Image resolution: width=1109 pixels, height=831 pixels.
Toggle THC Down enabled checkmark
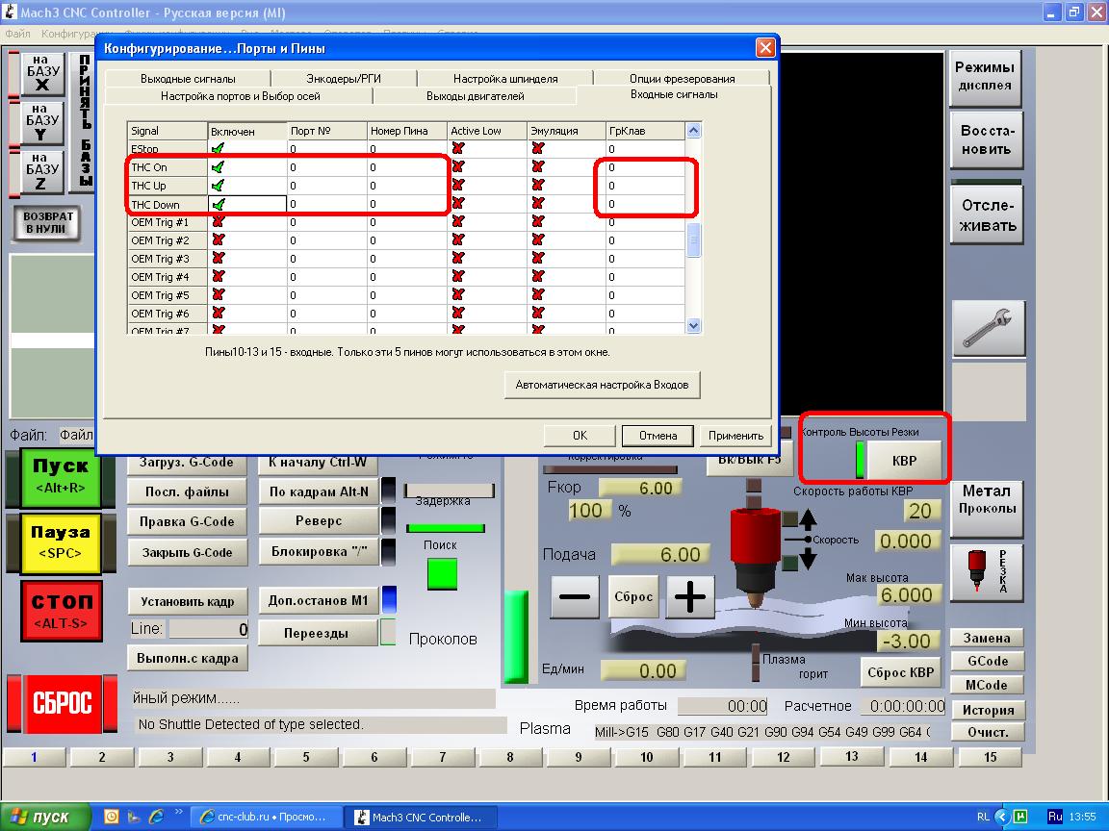[218, 204]
